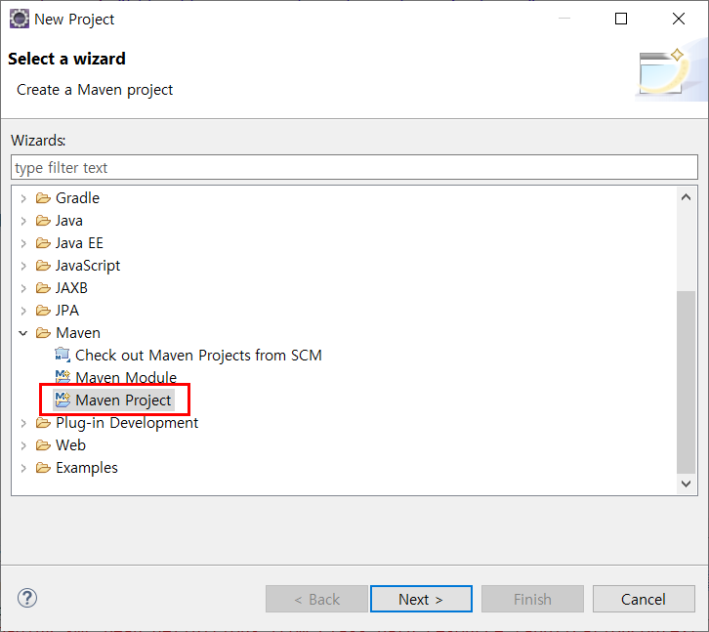The width and height of the screenshot is (709, 632).
Task: Focus the type filter text field
Action: 354,167
